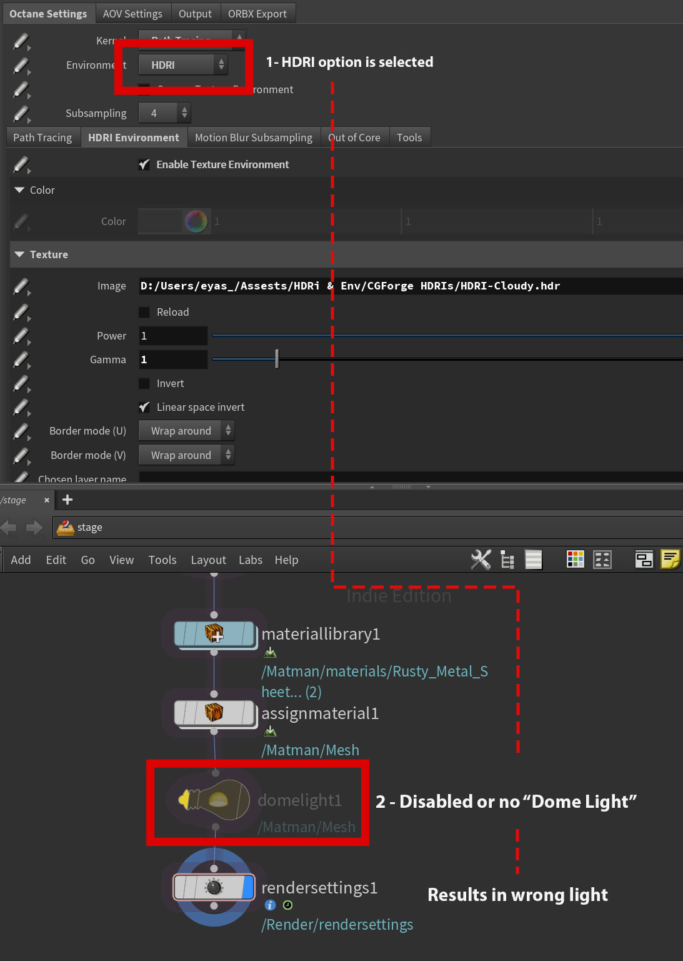Open the Go menu
683x961 pixels.
pyautogui.click(x=88, y=560)
